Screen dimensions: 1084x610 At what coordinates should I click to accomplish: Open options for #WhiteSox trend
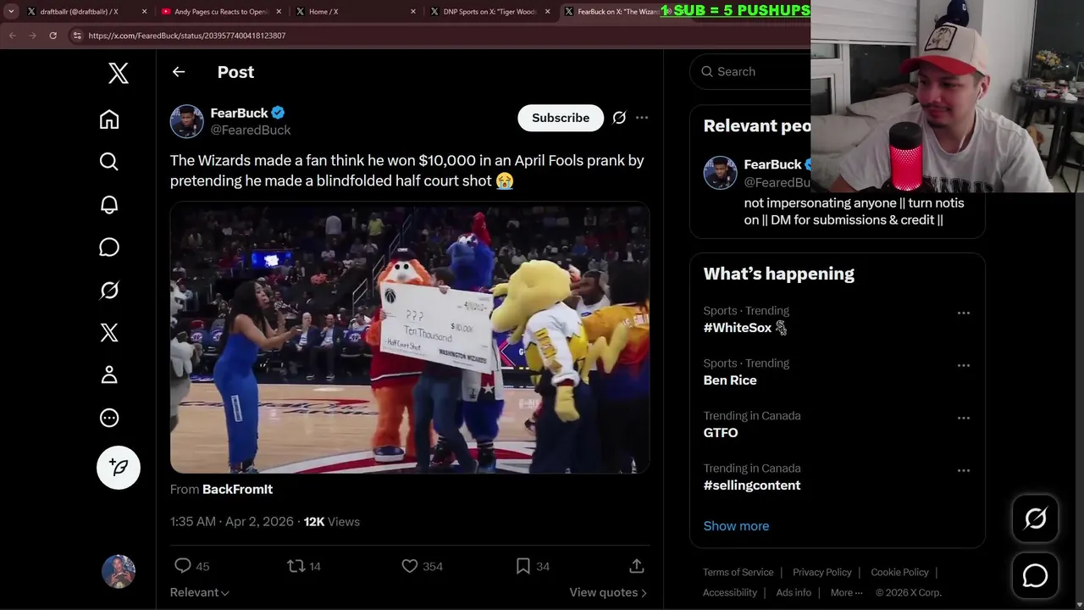[964, 313]
